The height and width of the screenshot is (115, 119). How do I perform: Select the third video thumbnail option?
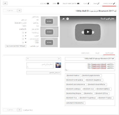(49, 42)
